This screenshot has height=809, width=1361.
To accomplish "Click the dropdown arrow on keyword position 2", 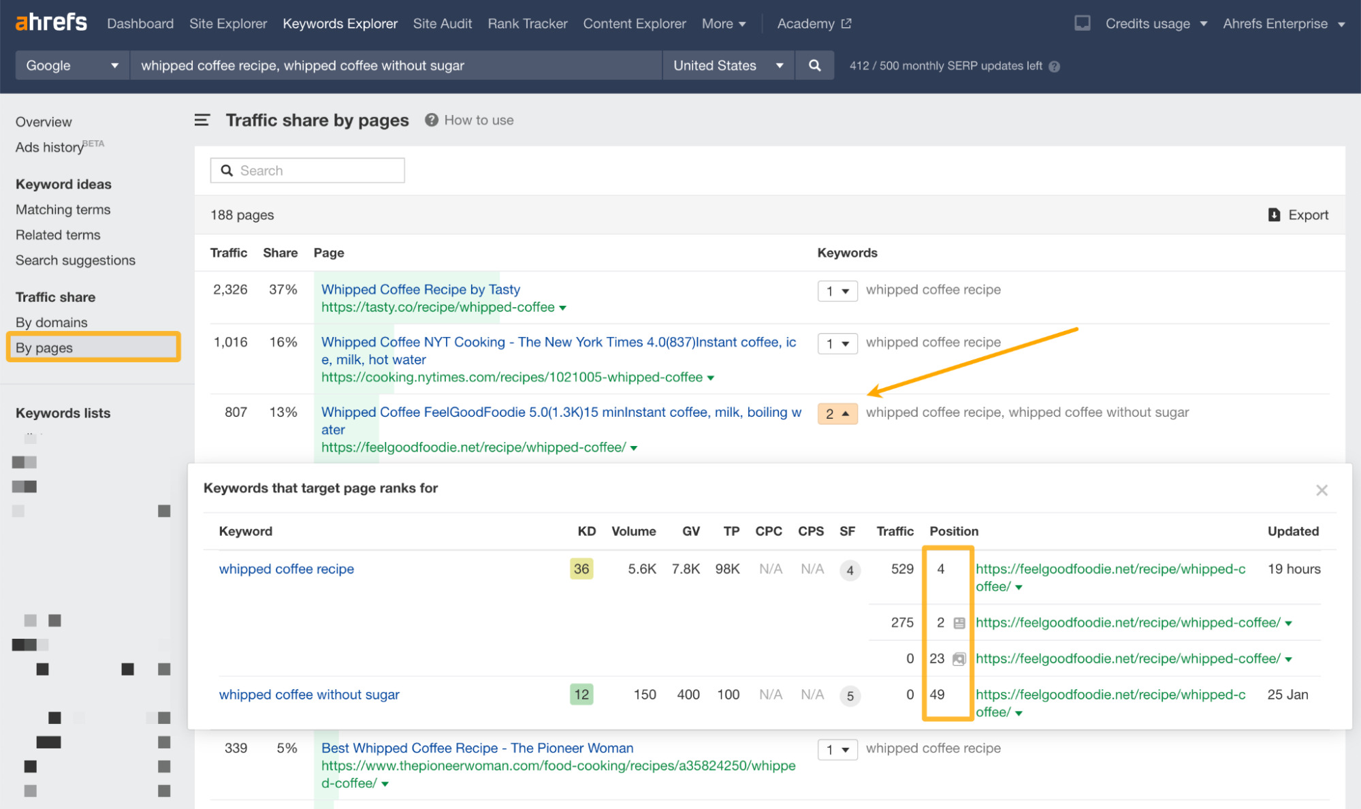I will coord(845,412).
